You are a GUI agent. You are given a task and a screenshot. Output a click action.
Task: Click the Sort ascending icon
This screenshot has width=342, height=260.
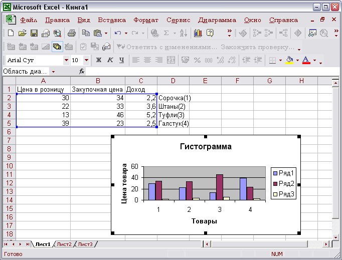pyautogui.click(x=184, y=33)
